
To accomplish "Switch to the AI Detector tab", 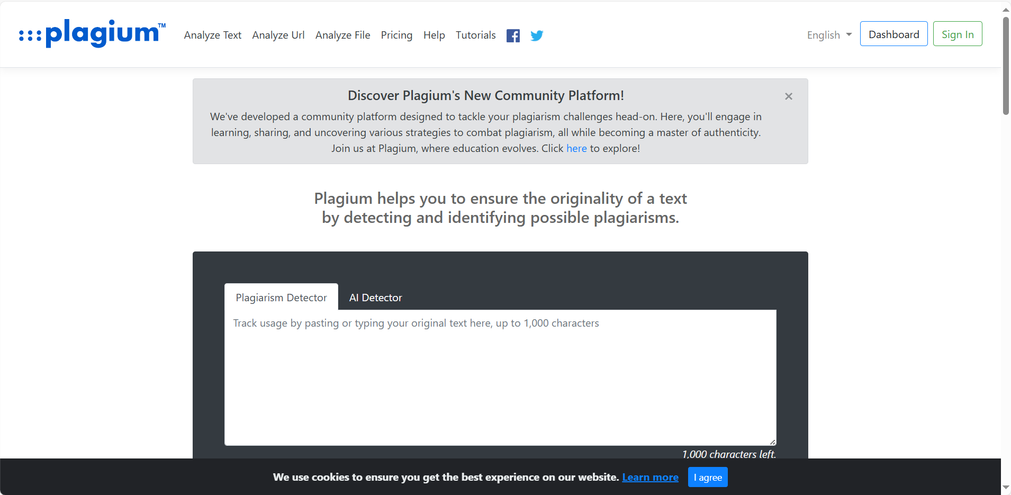I will pyautogui.click(x=376, y=298).
